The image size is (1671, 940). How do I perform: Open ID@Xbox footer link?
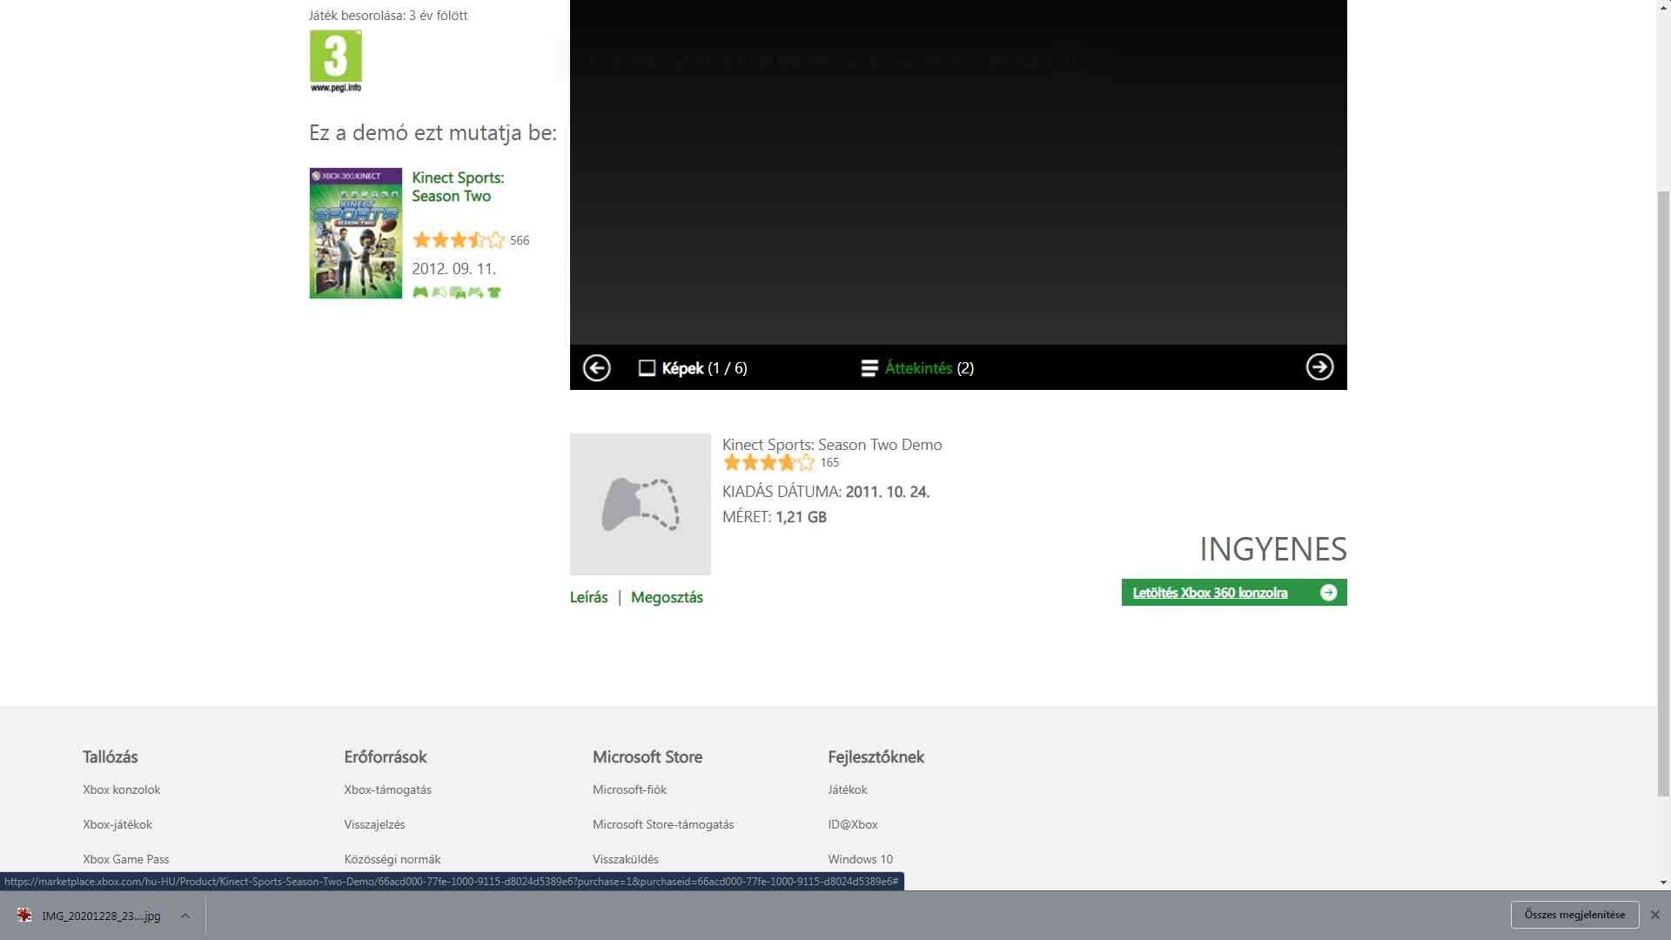point(853,824)
